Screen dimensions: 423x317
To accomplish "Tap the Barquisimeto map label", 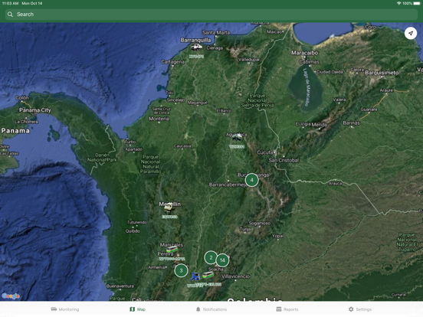I will 382,73.
